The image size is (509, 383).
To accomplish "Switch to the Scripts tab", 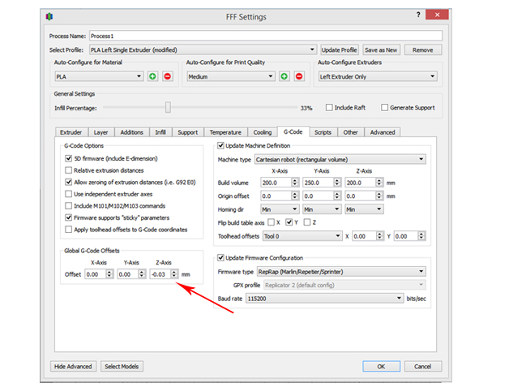I will point(322,132).
